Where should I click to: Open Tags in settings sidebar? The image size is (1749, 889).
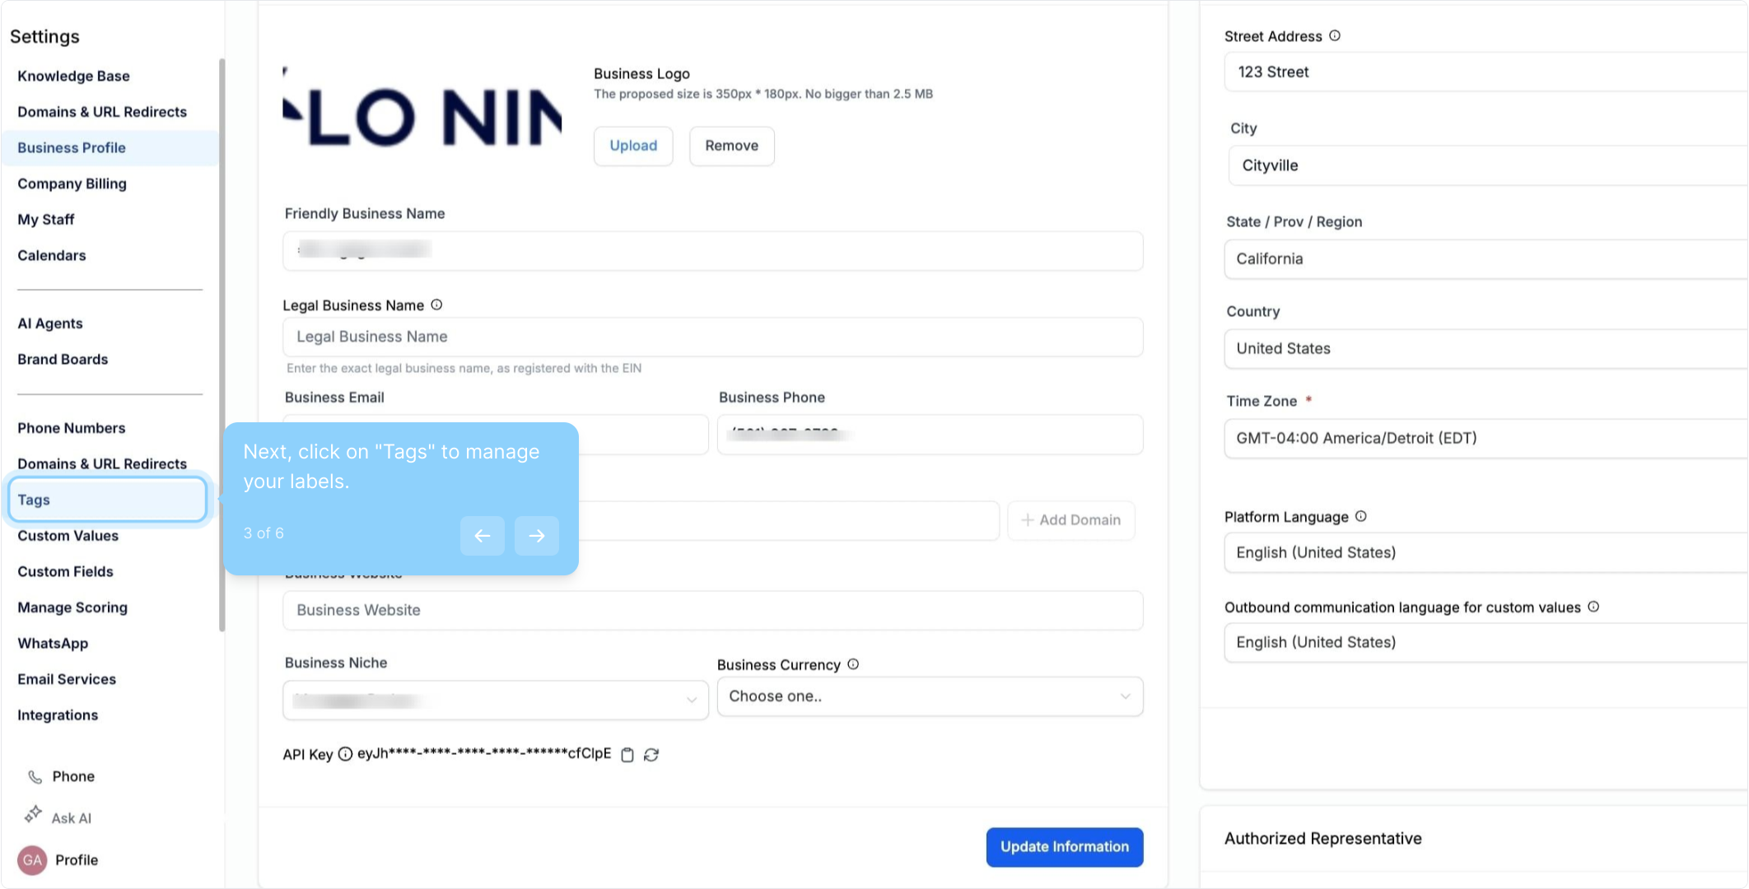[107, 500]
